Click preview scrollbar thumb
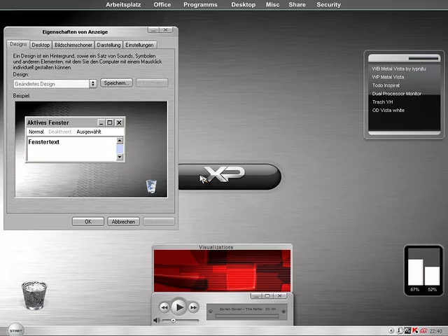 (120, 149)
